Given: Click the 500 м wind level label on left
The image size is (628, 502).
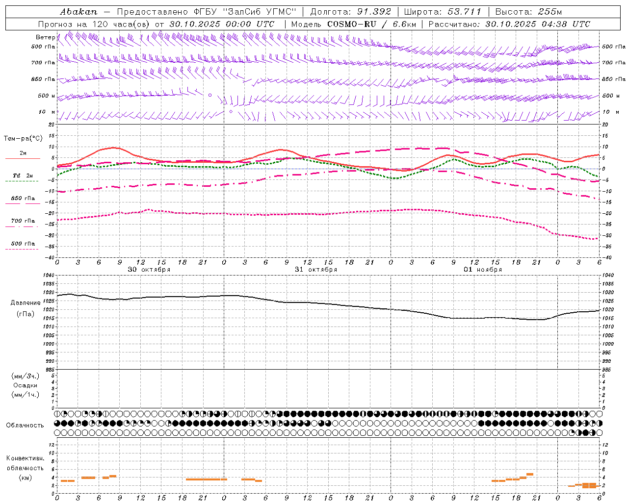Looking at the screenshot, I should pos(47,96).
